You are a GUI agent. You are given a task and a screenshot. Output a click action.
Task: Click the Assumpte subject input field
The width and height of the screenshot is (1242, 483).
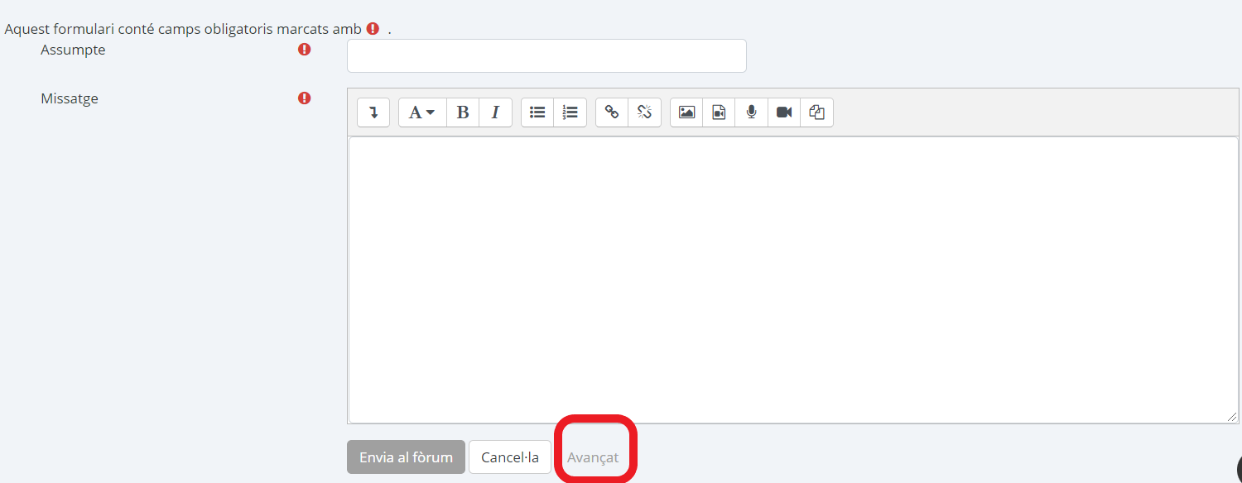pyautogui.click(x=546, y=55)
